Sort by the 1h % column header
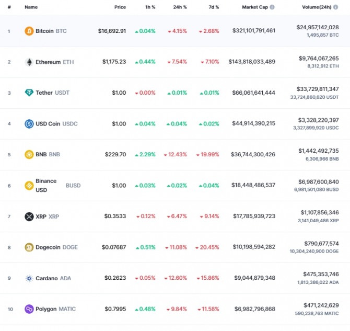This screenshot has width=350, height=331. coord(150,7)
